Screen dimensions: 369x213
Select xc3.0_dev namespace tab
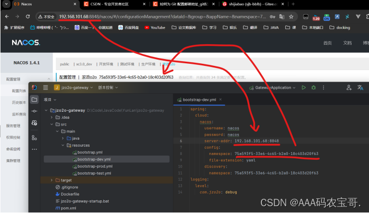point(84,64)
